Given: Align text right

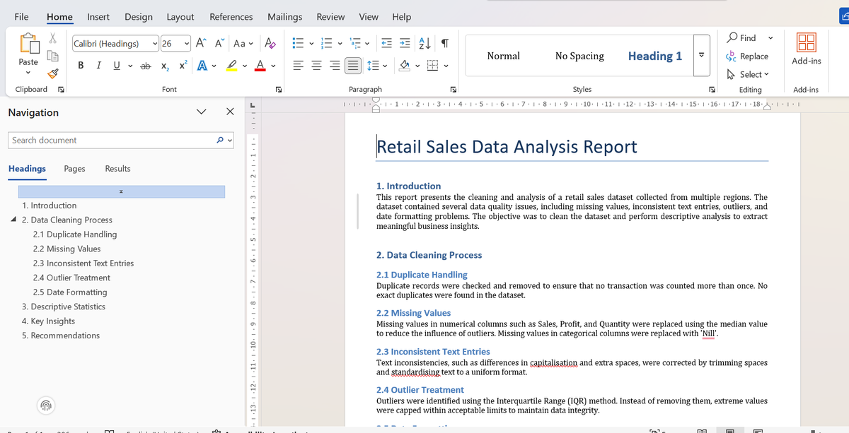Looking at the screenshot, I should [335, 65].
